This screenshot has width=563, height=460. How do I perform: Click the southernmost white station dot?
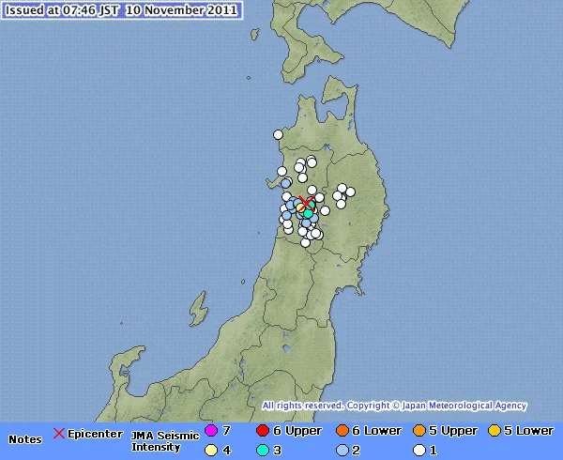pyautogui.click(x=305, y=243)
